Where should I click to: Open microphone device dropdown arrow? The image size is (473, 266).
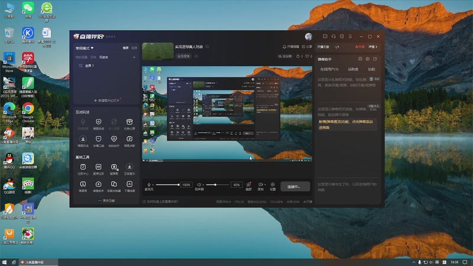pyautogui.click(x=153, y=184)
